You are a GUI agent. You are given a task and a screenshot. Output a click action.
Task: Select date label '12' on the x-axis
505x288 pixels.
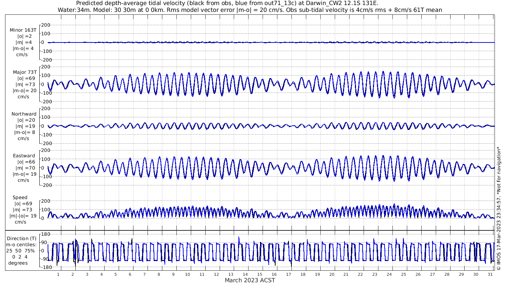[x=216, y=274]
